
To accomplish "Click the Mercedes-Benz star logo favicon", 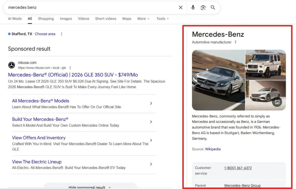I will (12, 65).
